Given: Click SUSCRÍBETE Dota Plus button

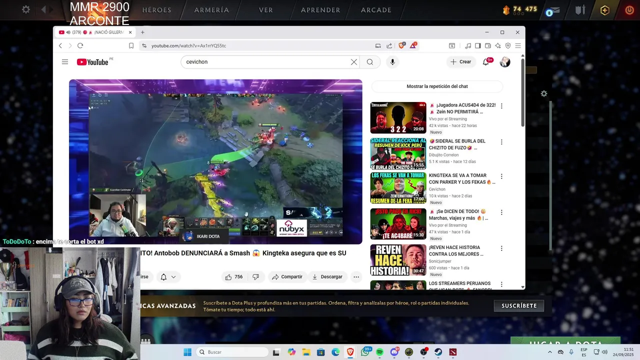Looking at the screenshot, I should click(x=519, y=305).
